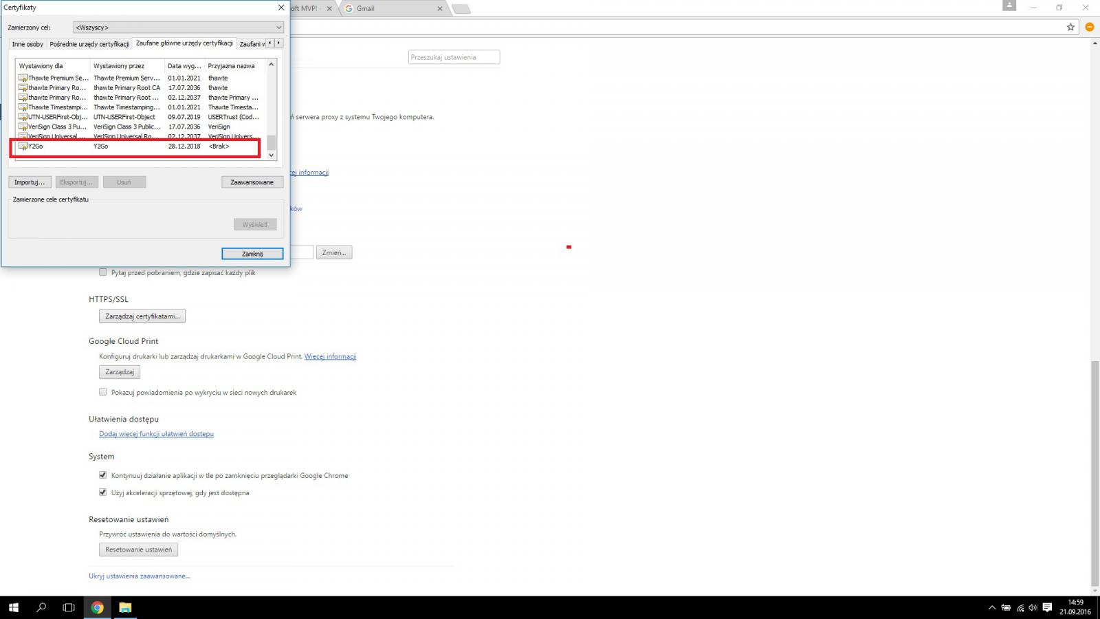Image resolution: width=1100 pixels, height=619 pixels.
Task: Click the Usuń button
Action: [124, 182]
